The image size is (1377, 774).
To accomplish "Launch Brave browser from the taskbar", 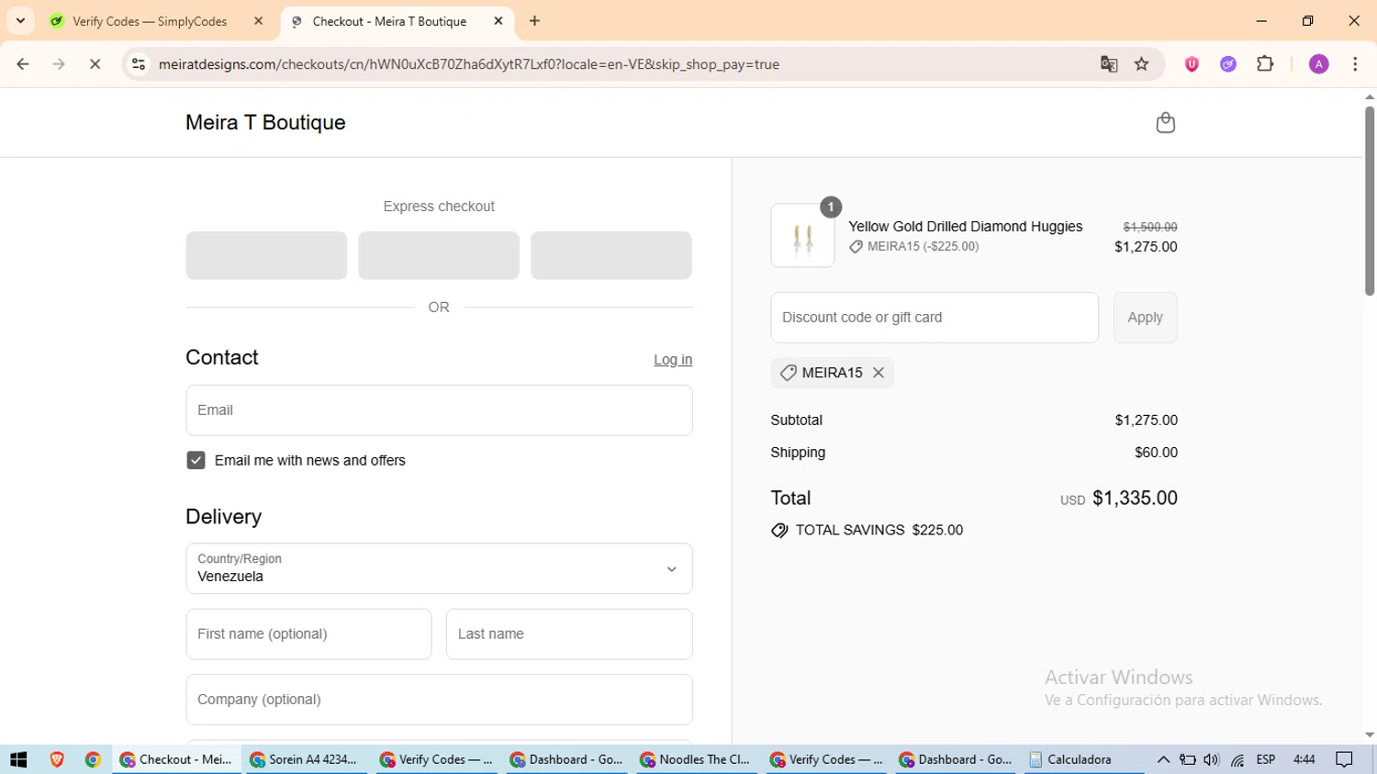I will (x=57, y=759).
